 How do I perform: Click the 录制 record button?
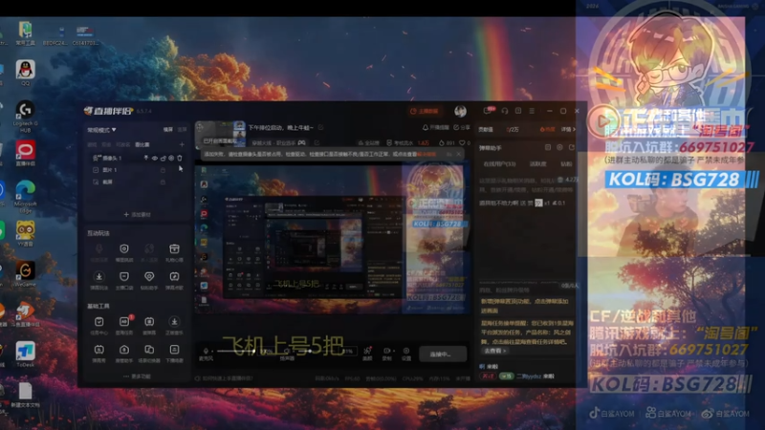point(387,354)
